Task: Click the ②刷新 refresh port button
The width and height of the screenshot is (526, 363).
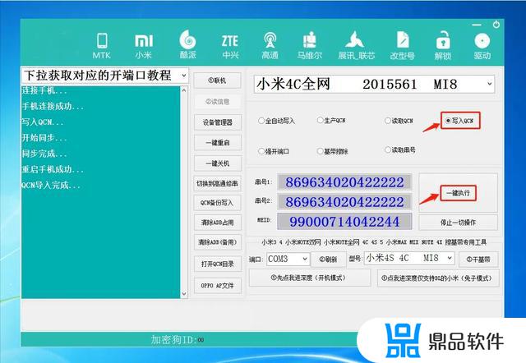Action: pyautogui.click(x=329, y=259)
